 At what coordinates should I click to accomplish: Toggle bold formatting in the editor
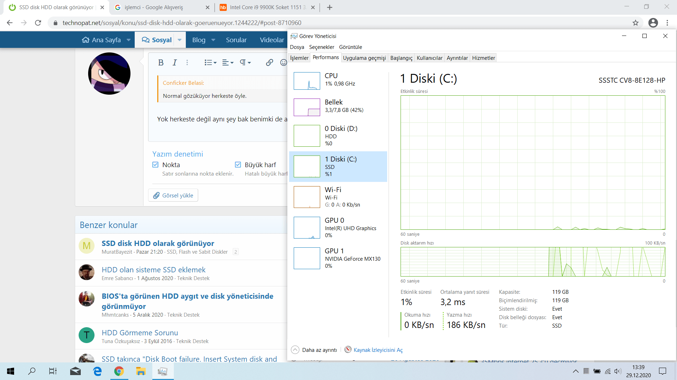[161, 63]
